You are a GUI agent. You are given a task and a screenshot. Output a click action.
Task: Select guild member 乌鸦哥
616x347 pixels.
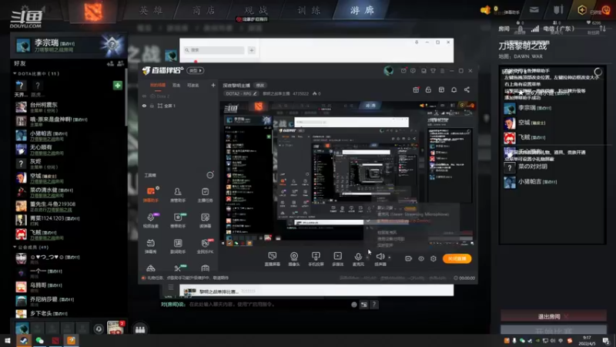pyautogui.click(x=69, y=287)
